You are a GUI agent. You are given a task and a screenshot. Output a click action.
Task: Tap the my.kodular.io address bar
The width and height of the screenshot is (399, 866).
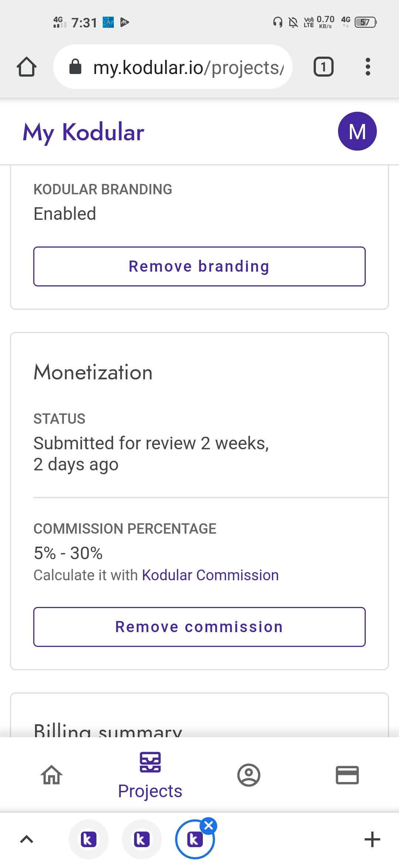(x=173, y=67)
